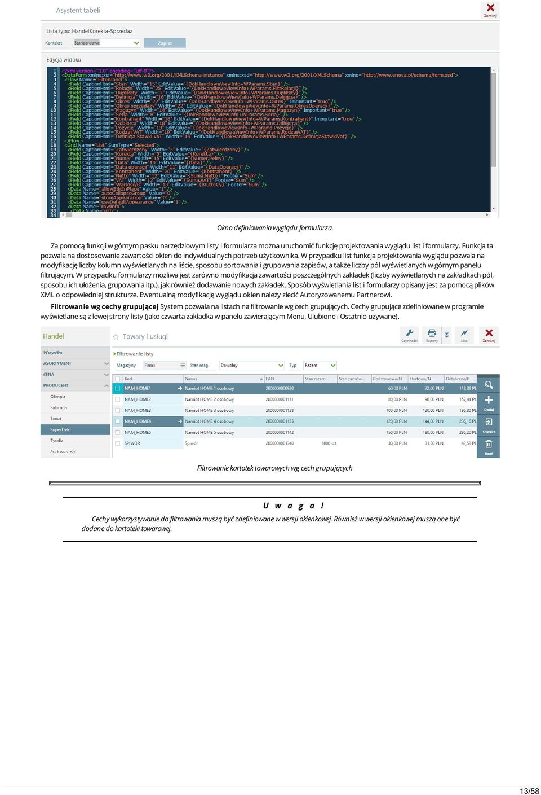Open the Kontekst dropdown showing Standardowe

click(107, 43)
